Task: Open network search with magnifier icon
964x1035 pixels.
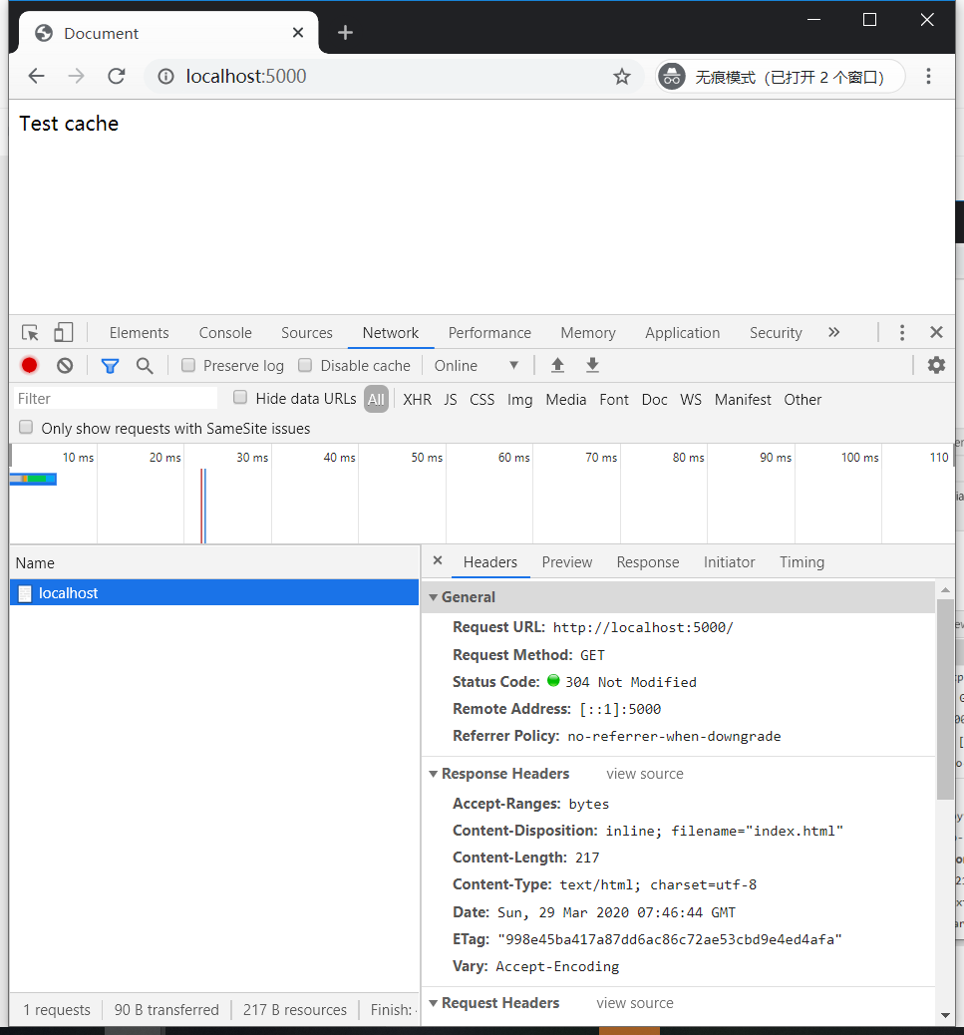Action: [145, 365]
